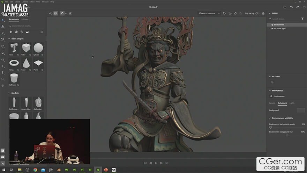The image size is (307, 173).
Task: Switch to the Ground tab
Action: (x=272, y=103)
